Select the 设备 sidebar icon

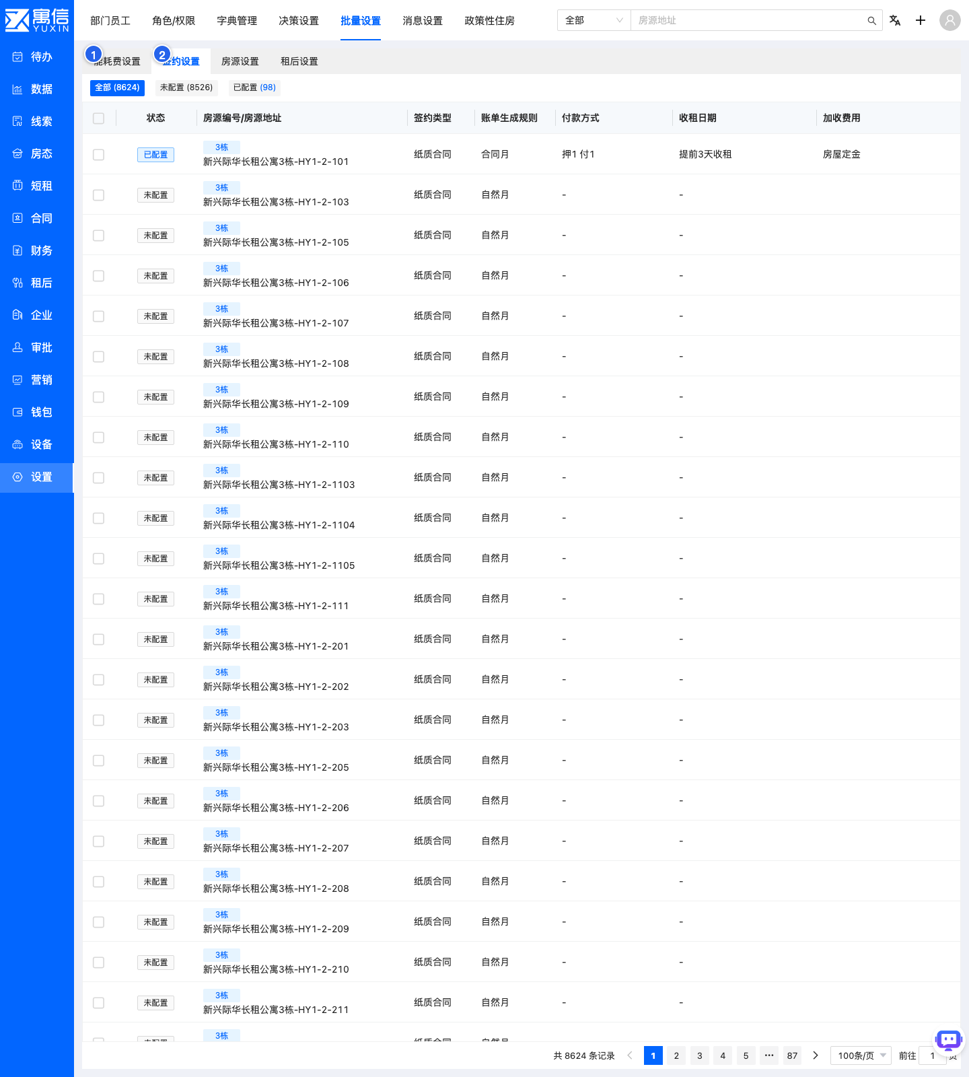pyautogui.click(x=17, y=444)
